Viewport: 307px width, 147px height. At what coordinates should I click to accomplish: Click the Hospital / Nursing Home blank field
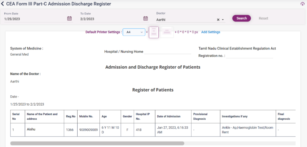tap(168, 51)
